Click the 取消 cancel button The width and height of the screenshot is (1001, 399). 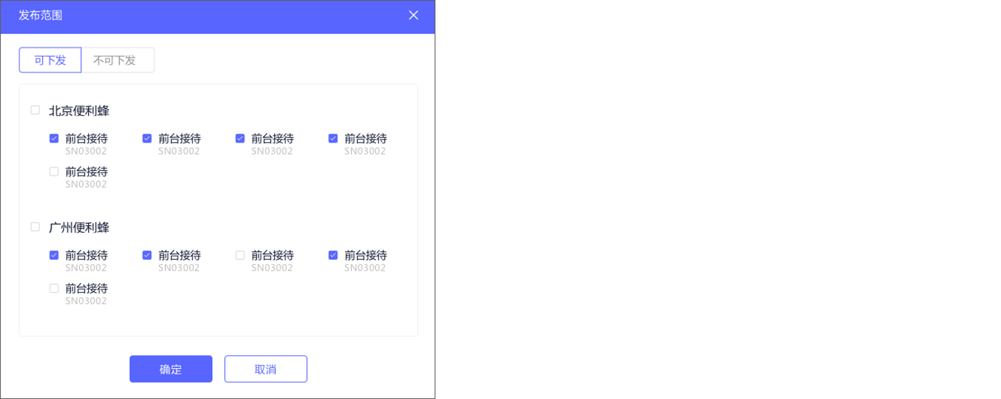tap(266, 369)
